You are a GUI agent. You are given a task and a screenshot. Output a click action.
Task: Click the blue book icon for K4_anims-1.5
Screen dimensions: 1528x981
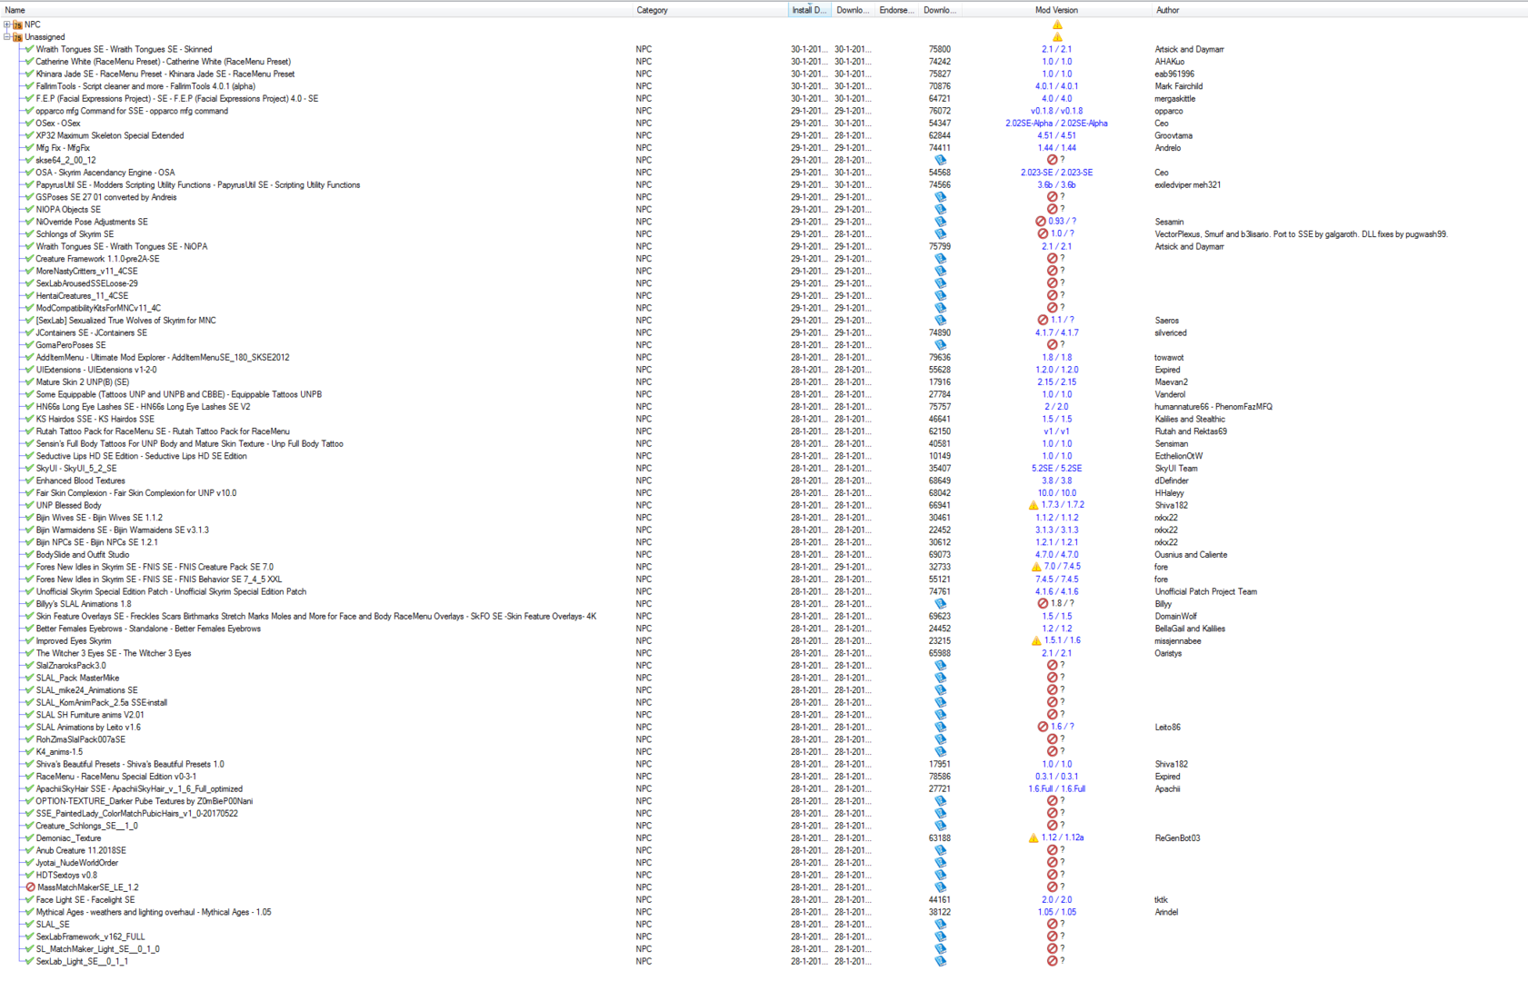[940, 752]
